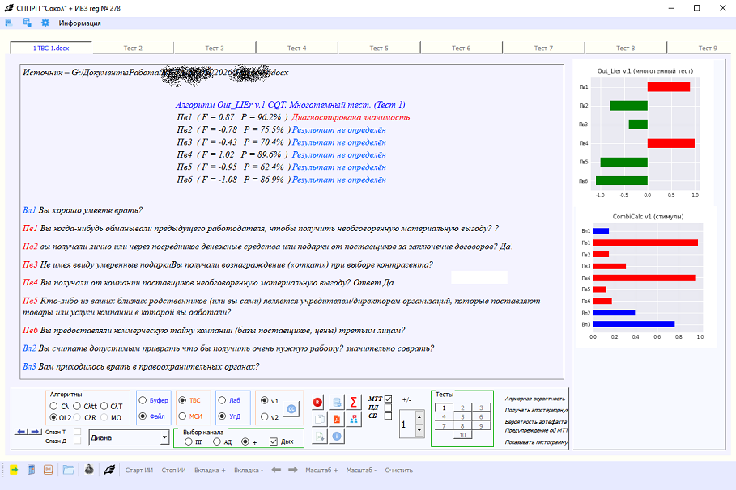Open the blue gear settings icon
The height and width of the screenshot is (490, 736).
tap(45, 23)
